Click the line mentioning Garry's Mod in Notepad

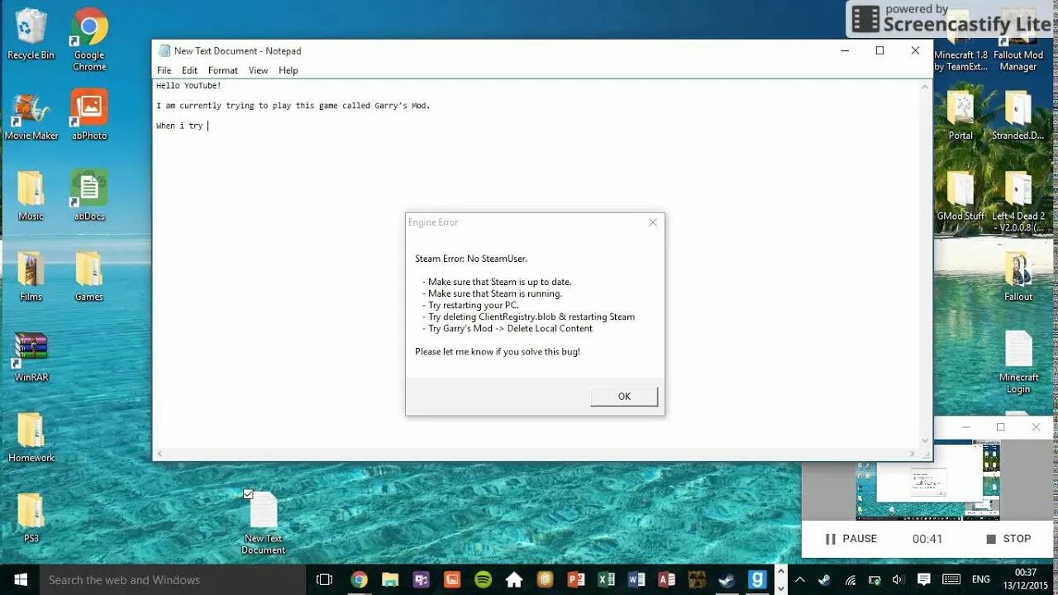(293, 106)
